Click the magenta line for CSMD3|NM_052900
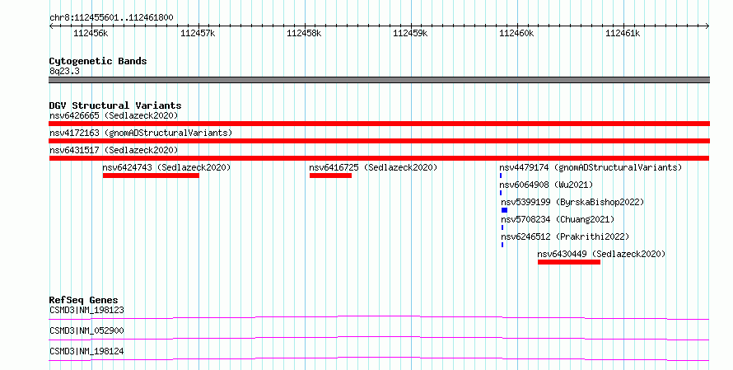 click(x=379, y=338)
